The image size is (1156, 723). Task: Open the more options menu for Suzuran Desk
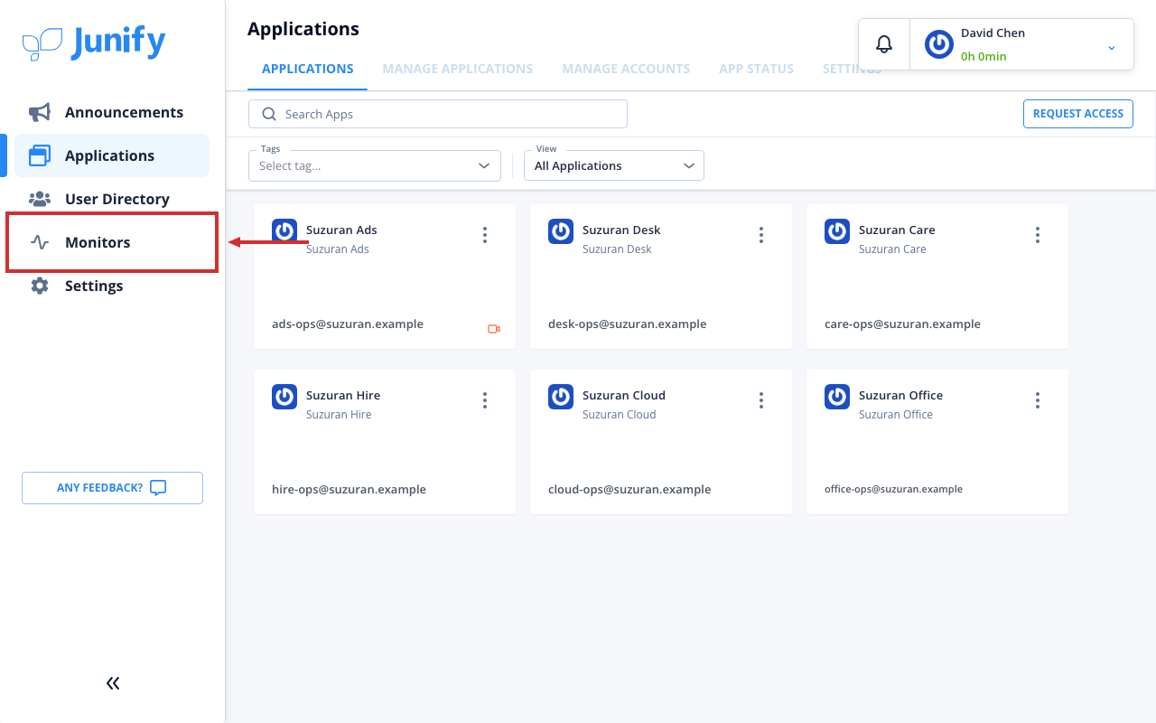point(761,235)
